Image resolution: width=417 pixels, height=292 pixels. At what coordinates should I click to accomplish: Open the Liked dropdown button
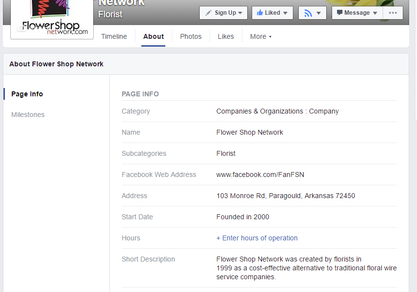[x=272, y=13]
